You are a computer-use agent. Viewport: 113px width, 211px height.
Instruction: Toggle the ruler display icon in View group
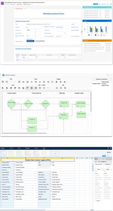[x=28, y=88]
